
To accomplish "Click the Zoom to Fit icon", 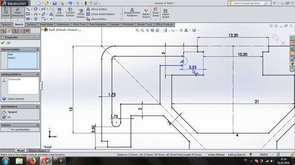I will click(137, 30).
